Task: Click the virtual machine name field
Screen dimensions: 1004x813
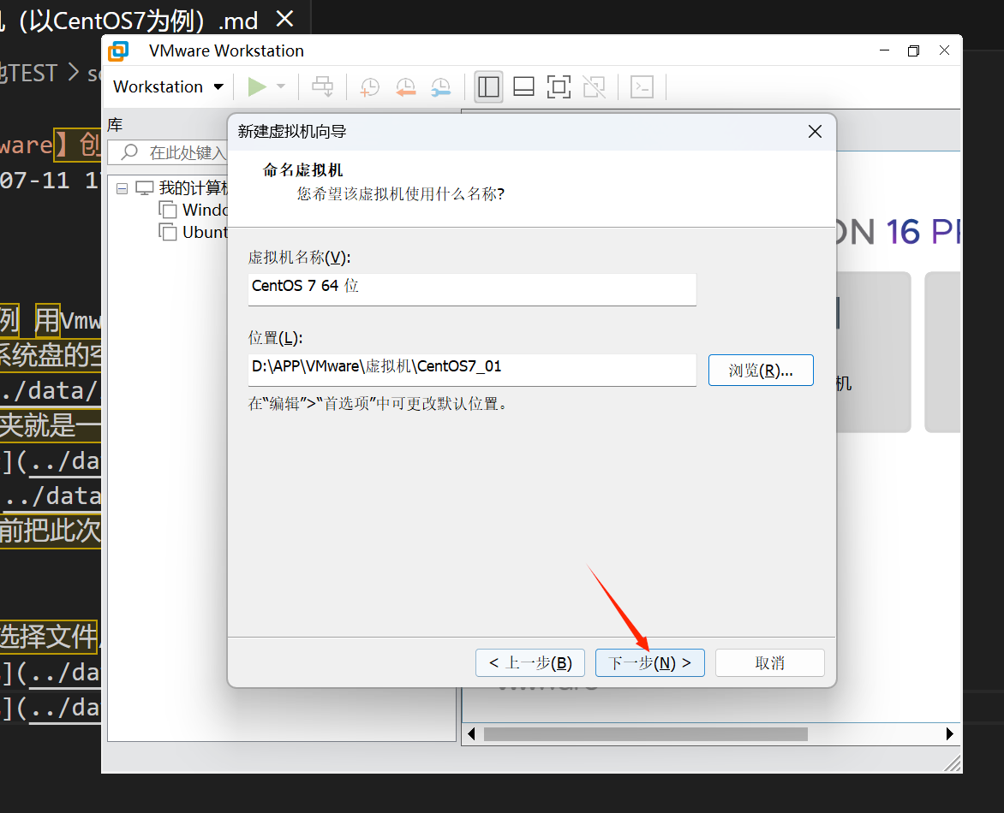Action: [472, 289]
